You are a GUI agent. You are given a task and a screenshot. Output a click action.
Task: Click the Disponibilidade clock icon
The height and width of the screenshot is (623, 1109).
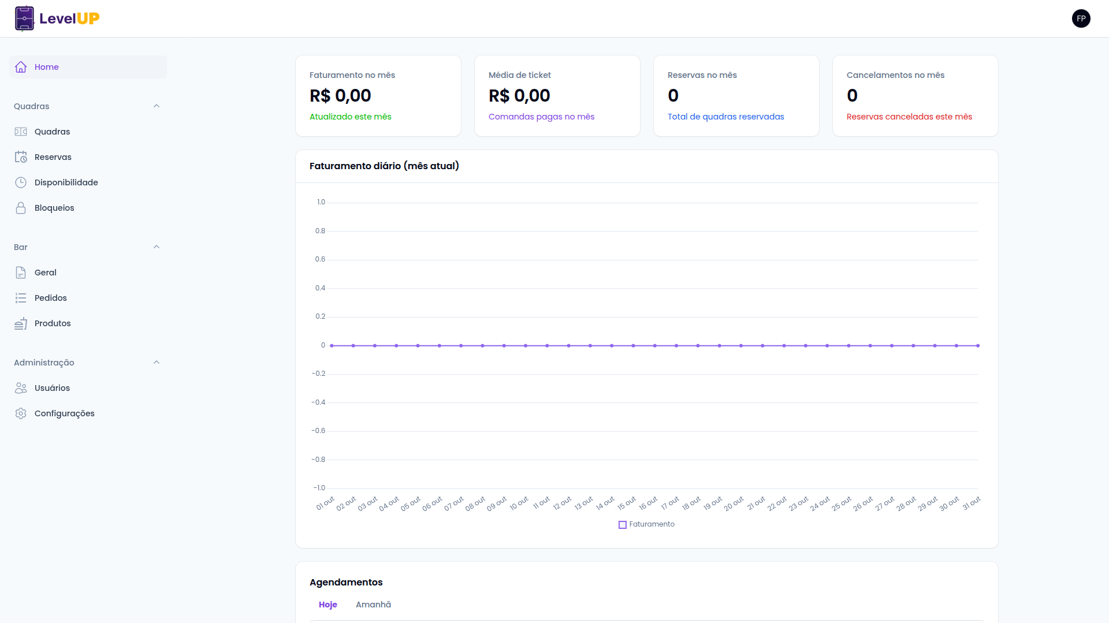tap(21, 182)
